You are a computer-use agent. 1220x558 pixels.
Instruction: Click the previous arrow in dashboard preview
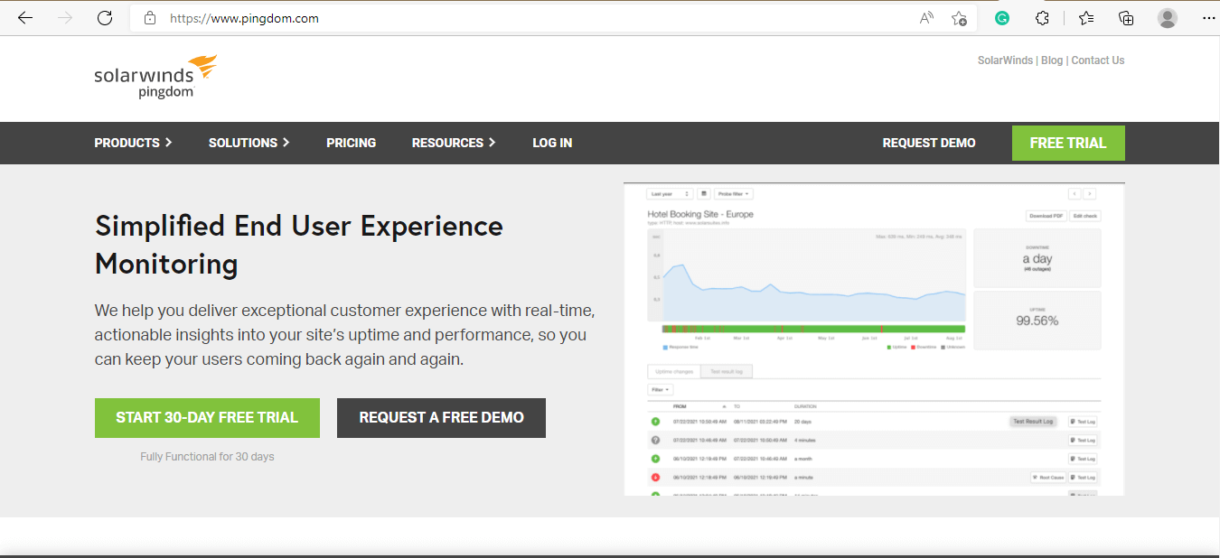pos(1075,193)
